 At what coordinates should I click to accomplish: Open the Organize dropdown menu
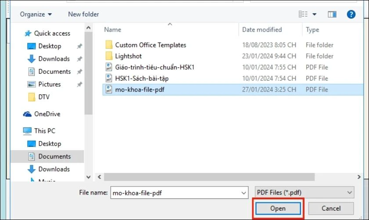point(36,15)
